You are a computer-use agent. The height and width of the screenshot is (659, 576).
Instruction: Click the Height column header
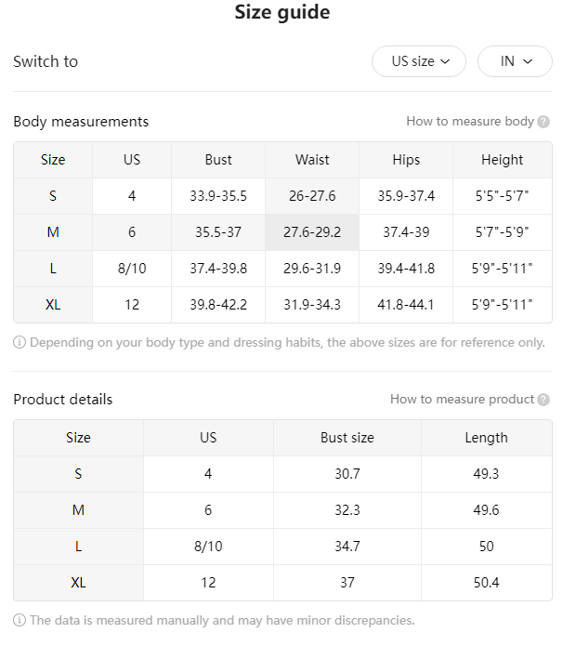502,160
